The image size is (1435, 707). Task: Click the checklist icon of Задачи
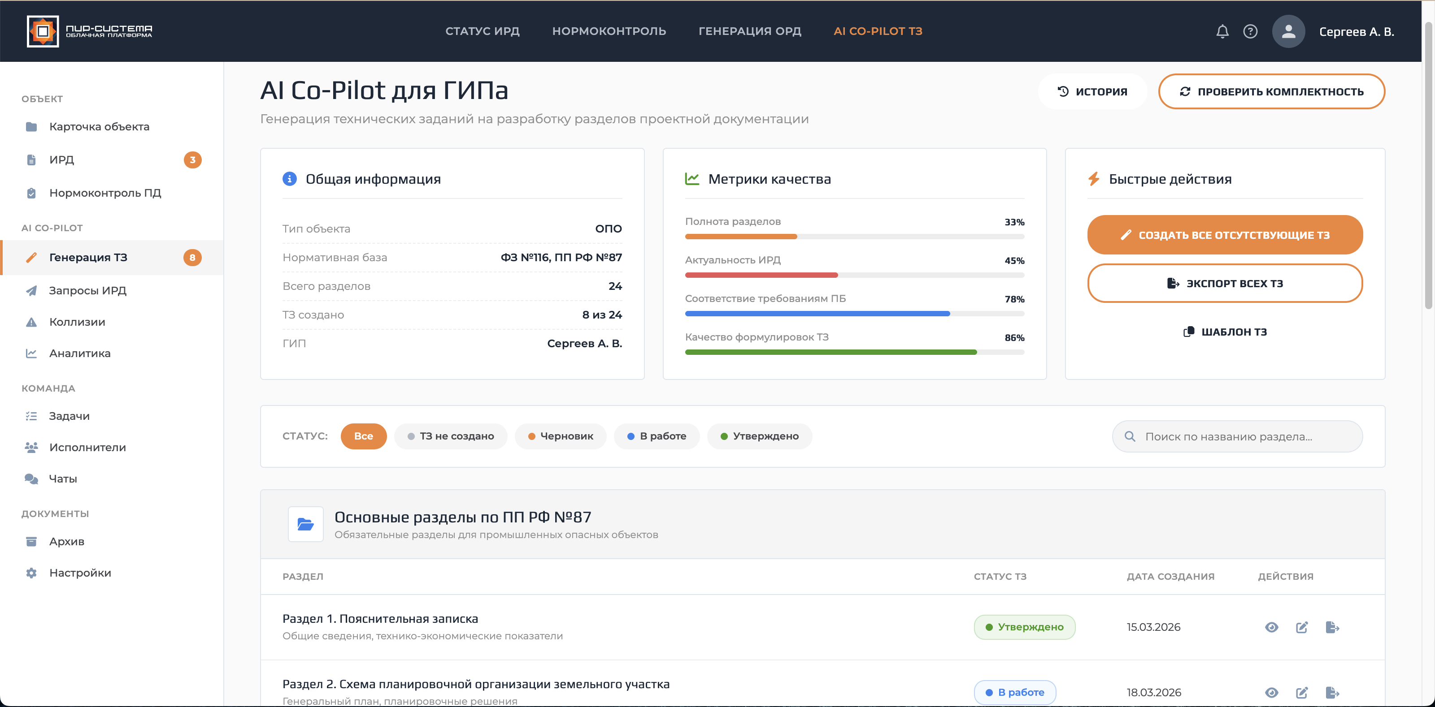(31, 416)
